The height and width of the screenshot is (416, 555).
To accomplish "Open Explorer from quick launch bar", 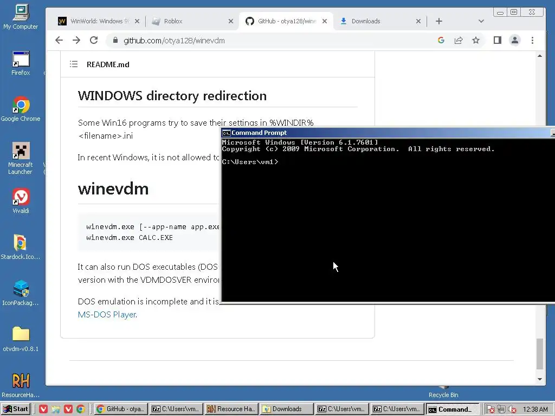I will click(56, 409).
